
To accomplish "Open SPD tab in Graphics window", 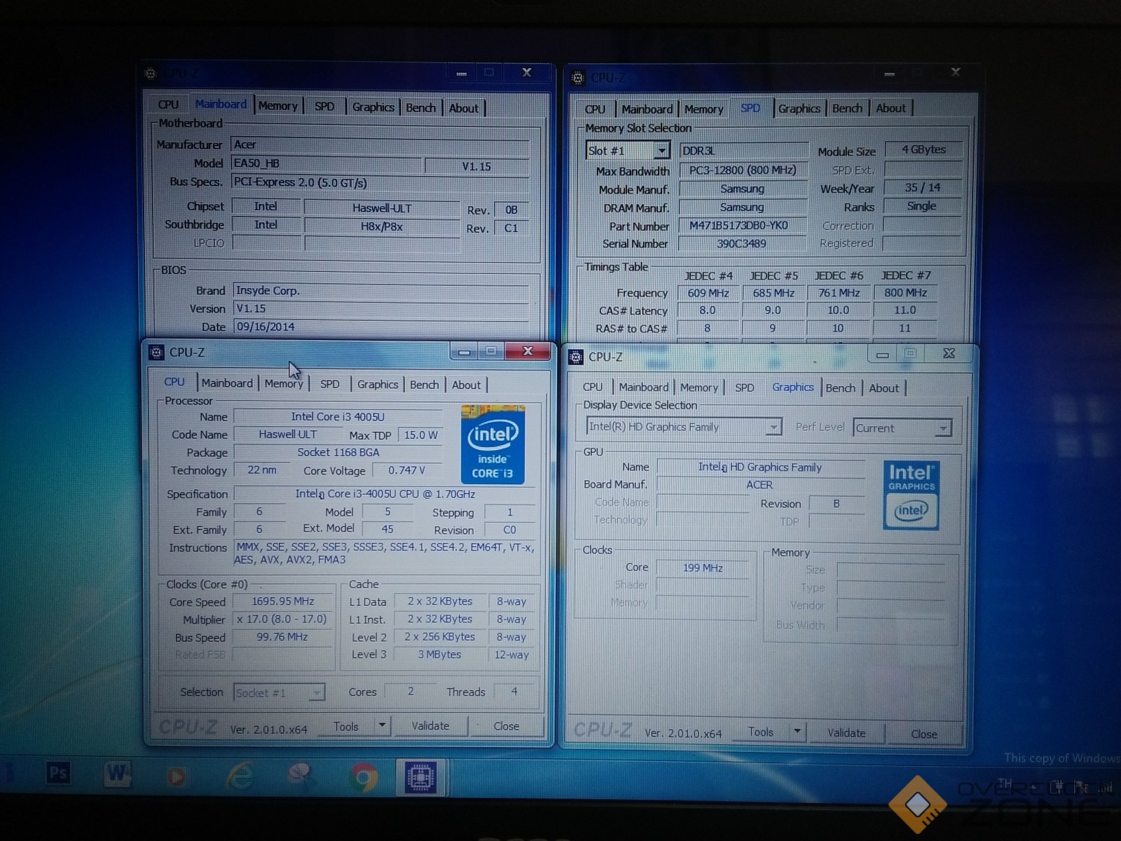I will pyautogui.click(x=744, y=388).
